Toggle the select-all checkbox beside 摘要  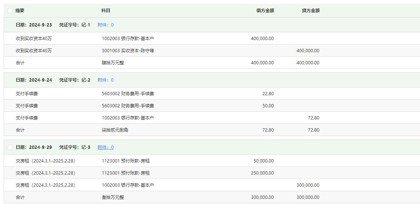pos(10,11)
